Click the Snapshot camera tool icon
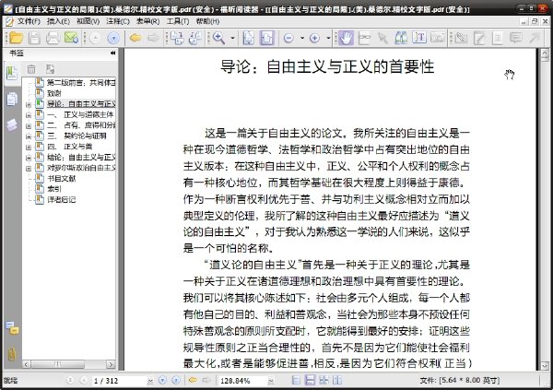Image resolution: width=553 pixels, height=390 pixels. (x=438, y=38)
